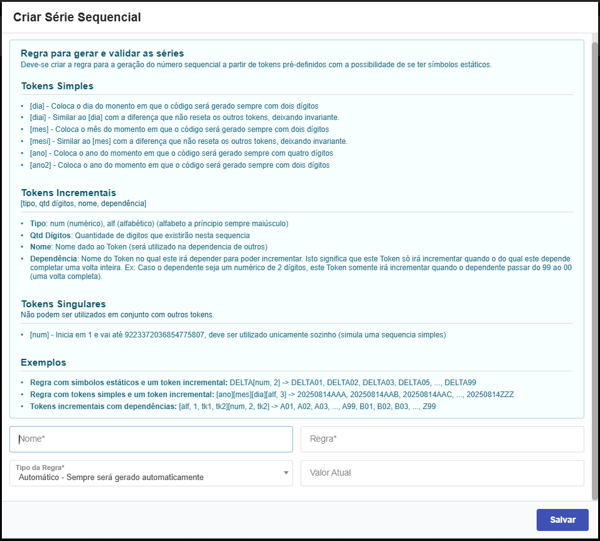Select the Tokens Simples heading
The height and width of the screenshot is (541, 600).
coord(57,86)
